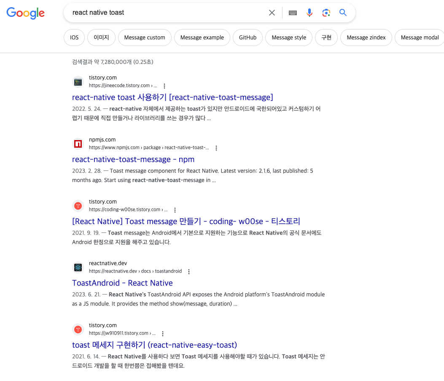Viewport: 444px width, 381px height.
Task: Select the Message custom chip
Action: pyautogui.click(x=145, y=38)
